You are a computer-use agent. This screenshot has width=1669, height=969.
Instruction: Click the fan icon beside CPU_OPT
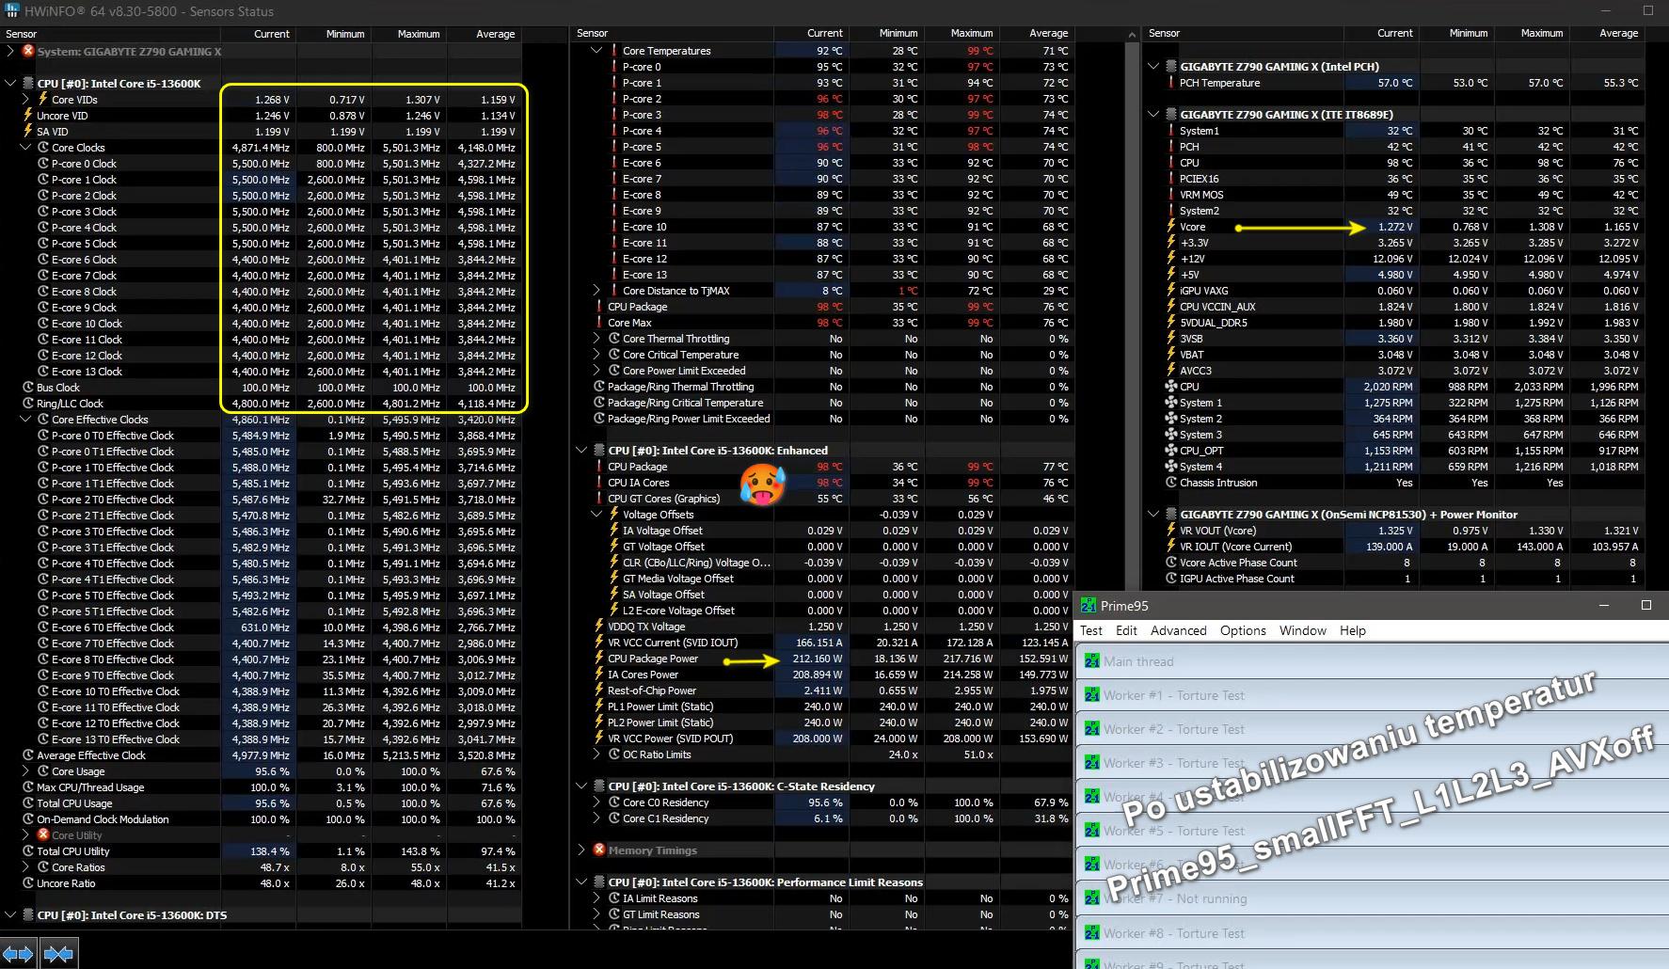1170,451
